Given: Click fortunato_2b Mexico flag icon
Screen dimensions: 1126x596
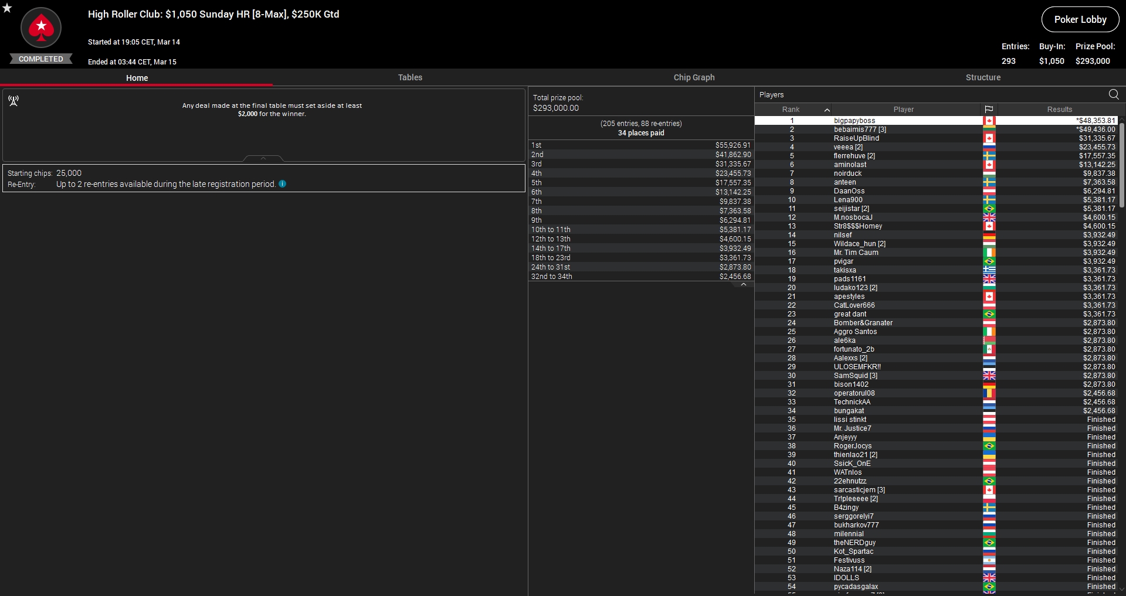Looking at the screenshot, I should pyautogui.click(x=989, y=349).
